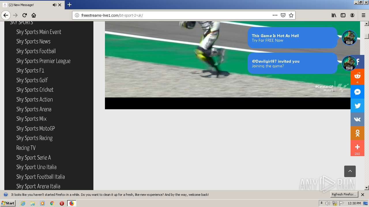Open Firefox hamburger menu
The image size is (369, 207).
pyautogui.click(x=364, y=15)
